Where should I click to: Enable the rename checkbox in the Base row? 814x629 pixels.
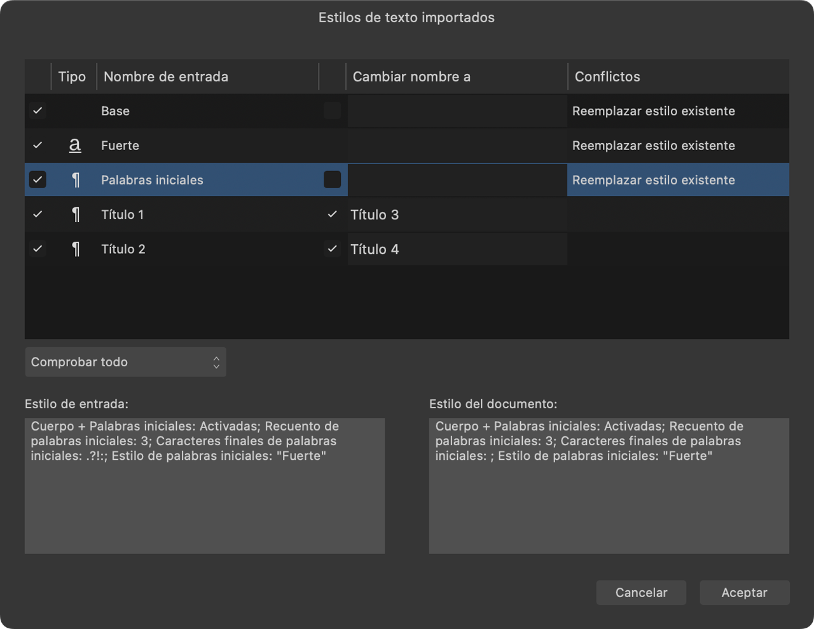point(331,111)
